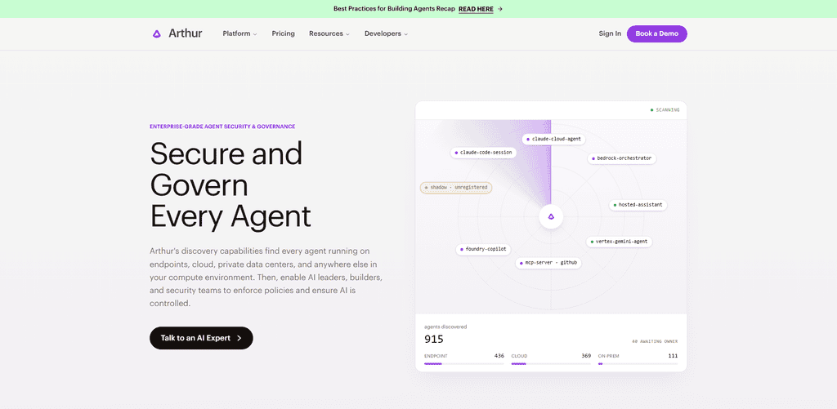Go to the Pricing page
This screenshot has height=409, width=837.
pyautogui.click(x=283, y=33)
